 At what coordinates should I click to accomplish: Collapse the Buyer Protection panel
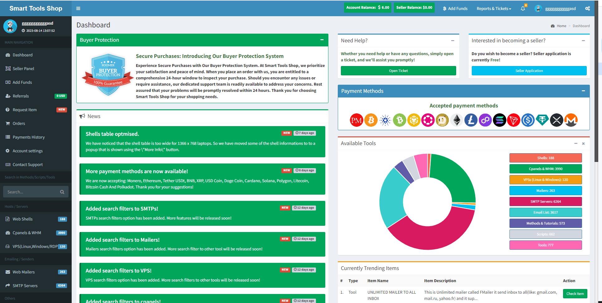click(322, 40)
